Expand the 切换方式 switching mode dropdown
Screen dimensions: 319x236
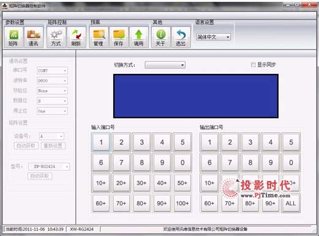(165, 65)
